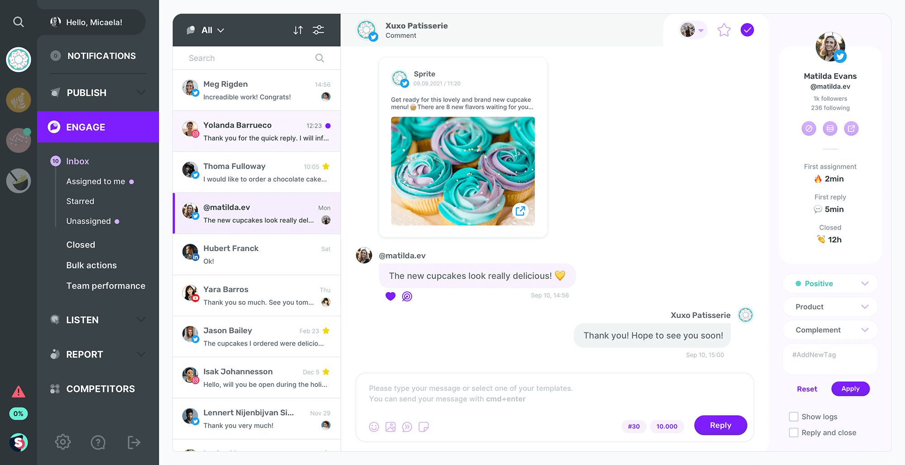Open Matilda Evans profile external link icon
This screenshot has width=905, height=465.
pyautogui.click(x=851, y=128)
